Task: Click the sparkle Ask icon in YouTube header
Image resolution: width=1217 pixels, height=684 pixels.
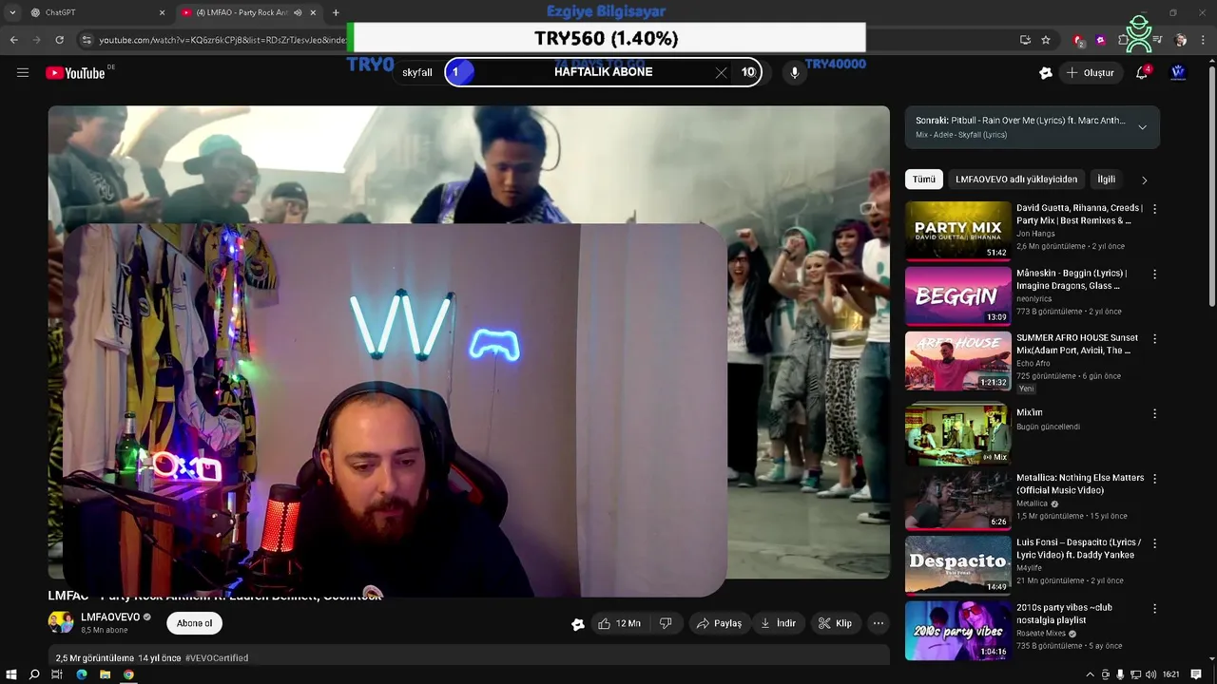Action: coord(1046,72)
